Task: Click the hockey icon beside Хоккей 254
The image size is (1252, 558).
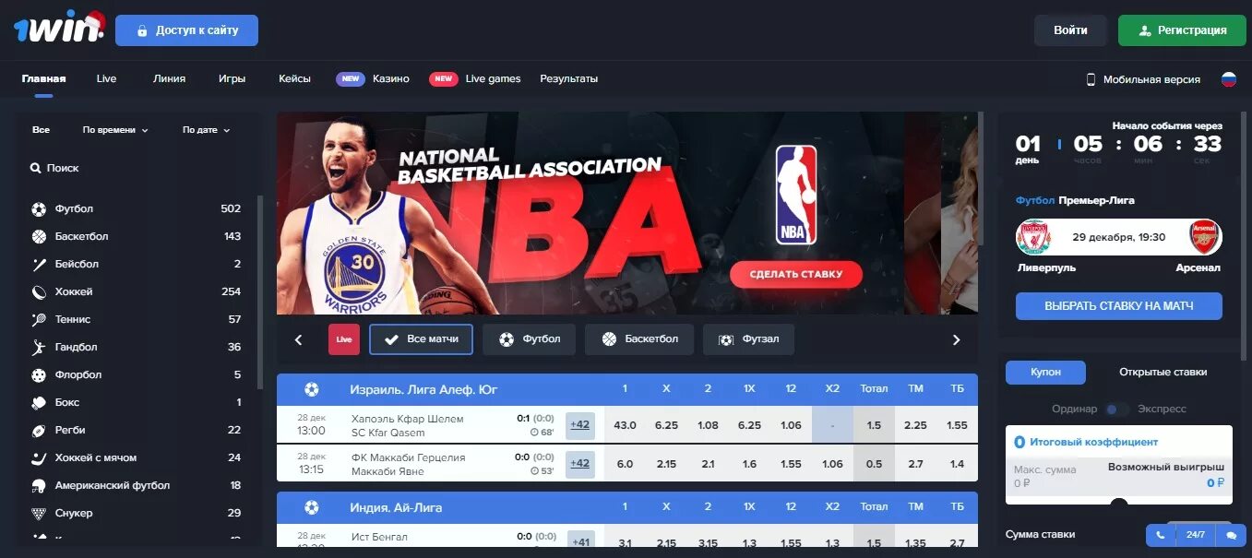Action: click(x=39, y=292)
